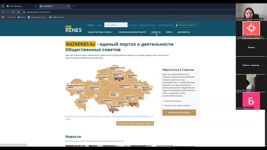This screenshot has width=267, height=150.
Task: Click the browser forward arrow
Action: coord(8,12)
